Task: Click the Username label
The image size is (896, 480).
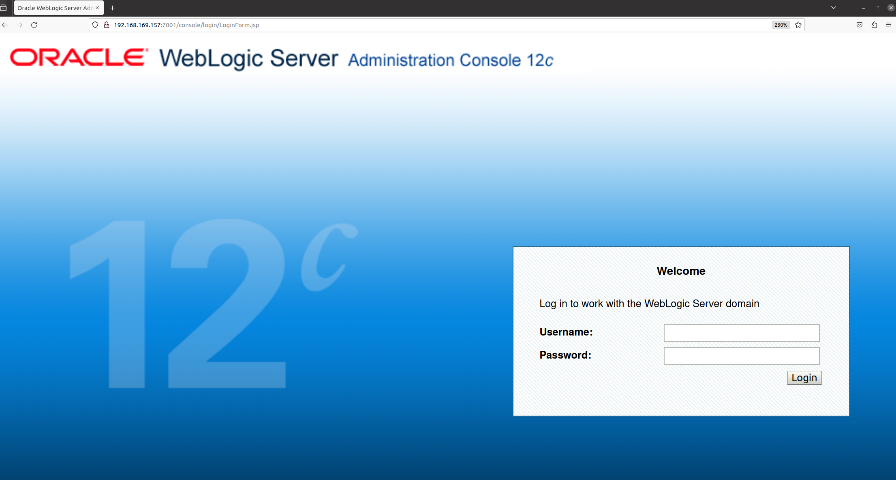Action: coord(566,332)
